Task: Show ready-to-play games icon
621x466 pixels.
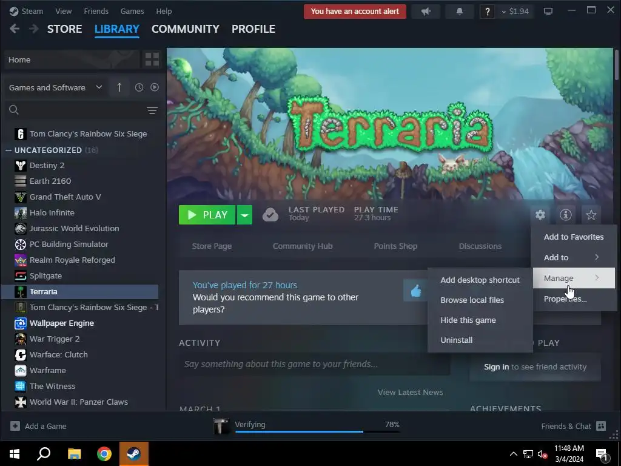Action: (155, 87)
